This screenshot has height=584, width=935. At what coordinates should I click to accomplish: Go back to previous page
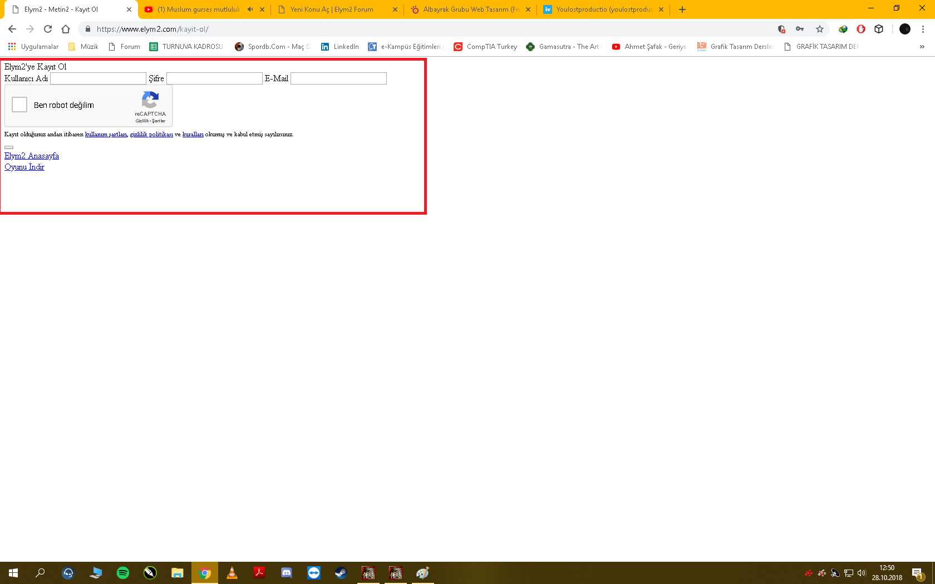pos(12,29)
